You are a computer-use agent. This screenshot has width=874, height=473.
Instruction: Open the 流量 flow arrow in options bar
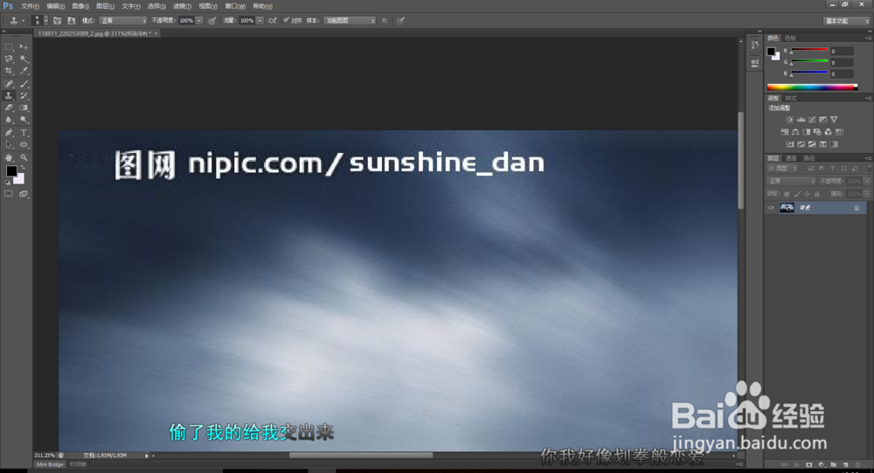pyautogui.click(x=260, y=21)
